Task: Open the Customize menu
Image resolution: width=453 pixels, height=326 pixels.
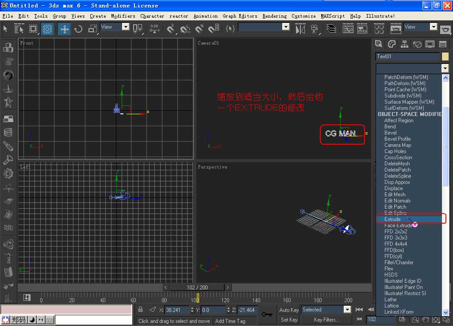Action: 303,16
